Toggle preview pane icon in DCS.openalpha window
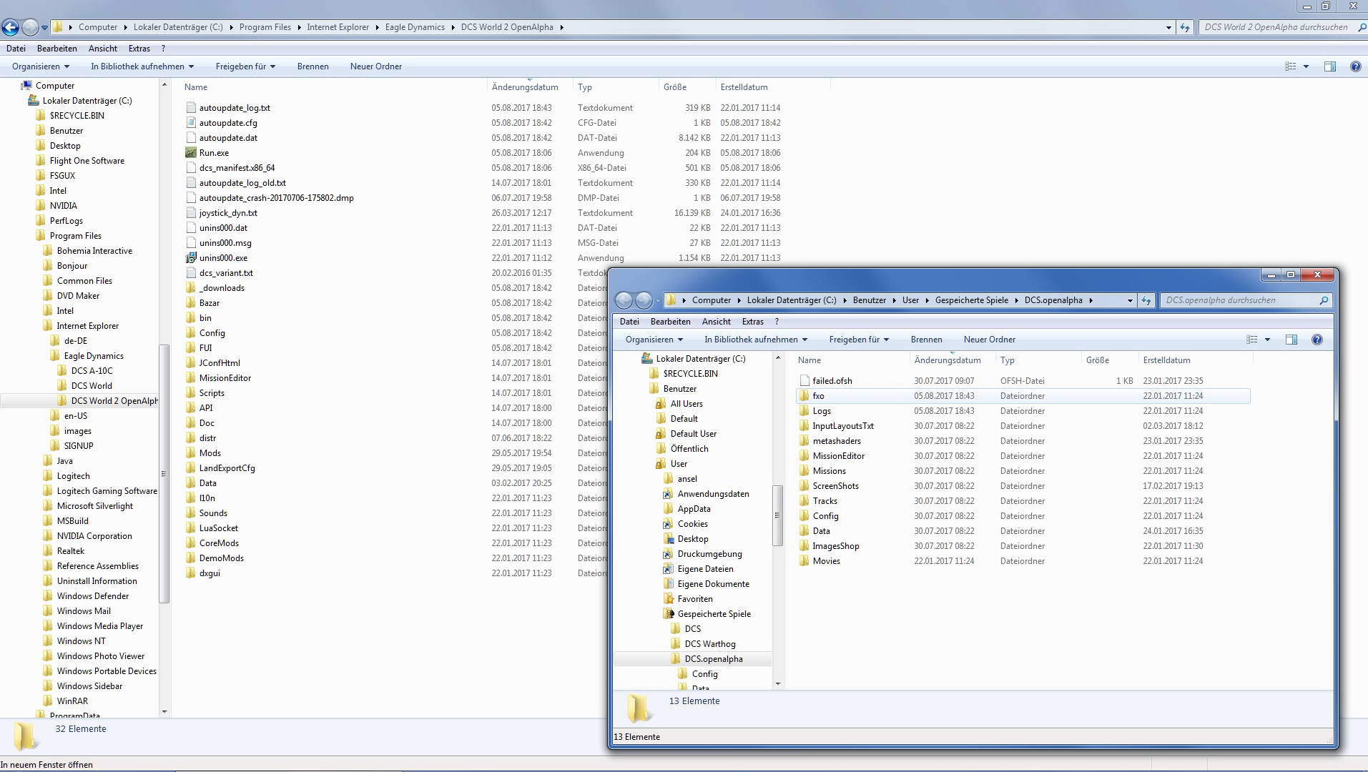The width and height of the screenshot is (1368, 772). (1291, 340)
